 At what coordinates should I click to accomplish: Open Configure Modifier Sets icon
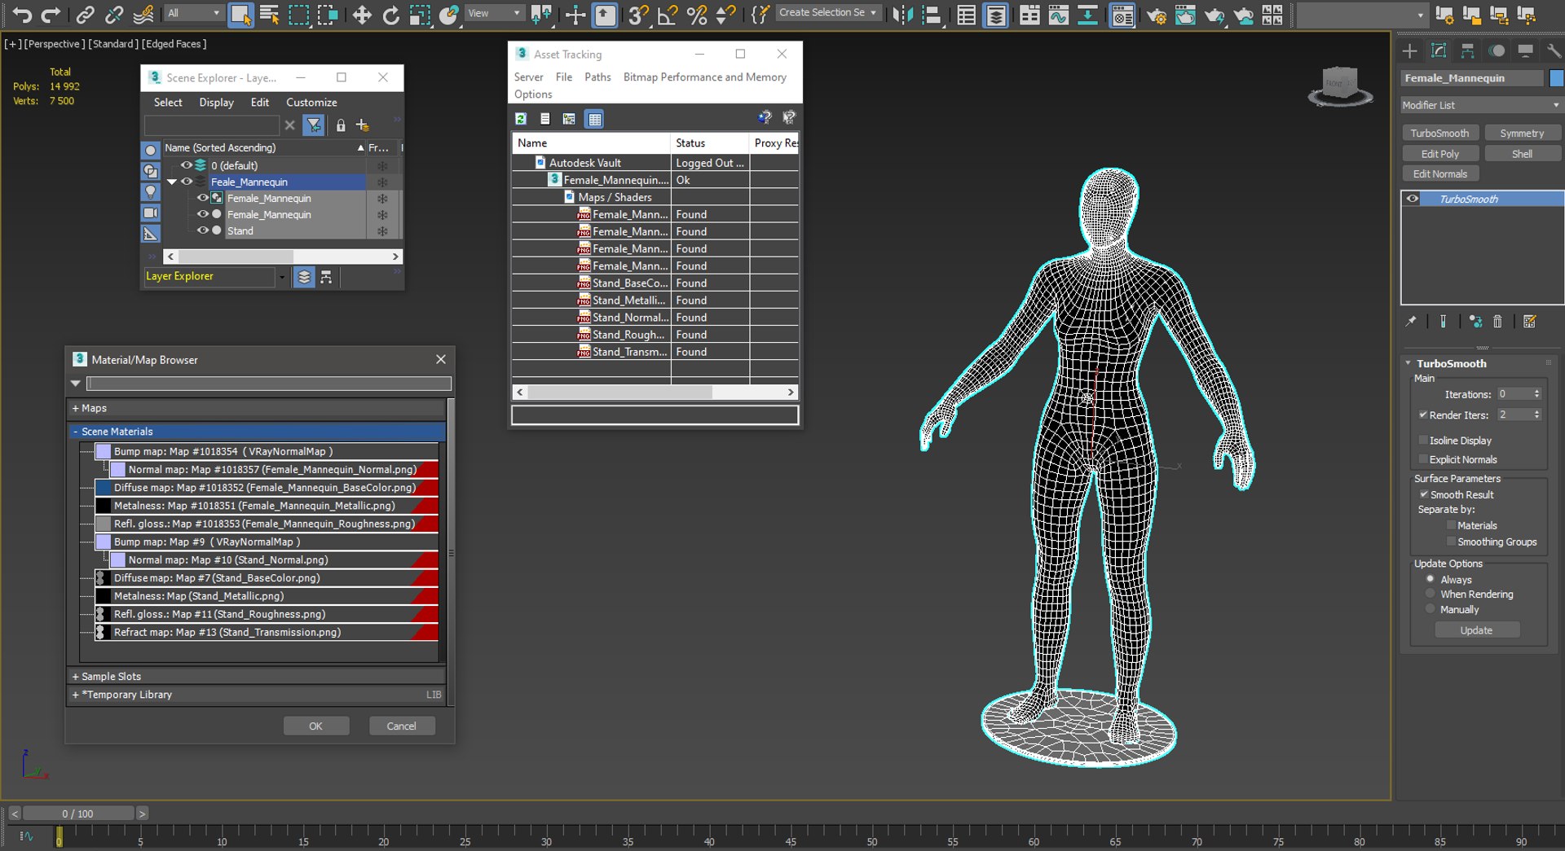coord(1530,322)
